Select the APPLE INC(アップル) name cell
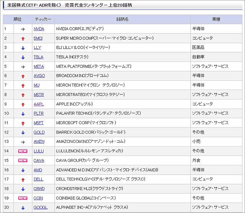Image resolution: width=245 pixels, height=213 pixels. tap(122, 104)
